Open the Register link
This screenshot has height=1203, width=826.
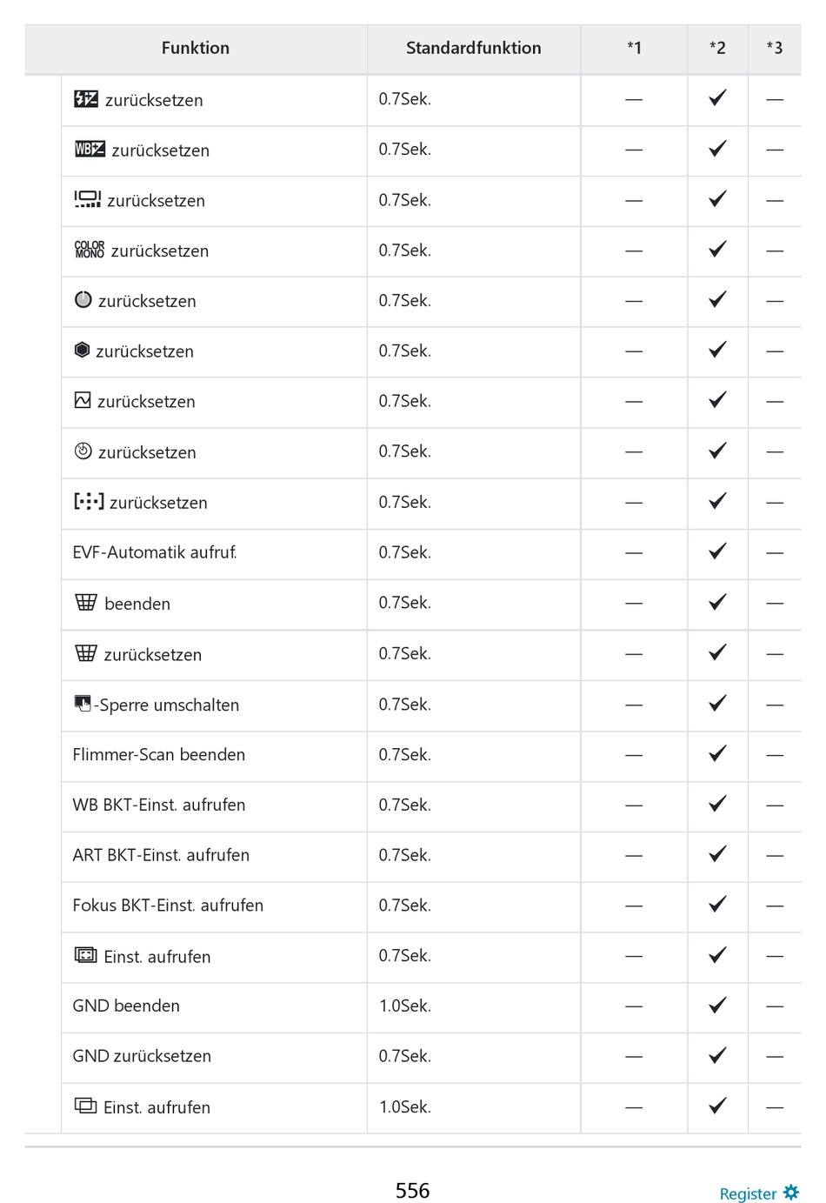coord(747,1194)
